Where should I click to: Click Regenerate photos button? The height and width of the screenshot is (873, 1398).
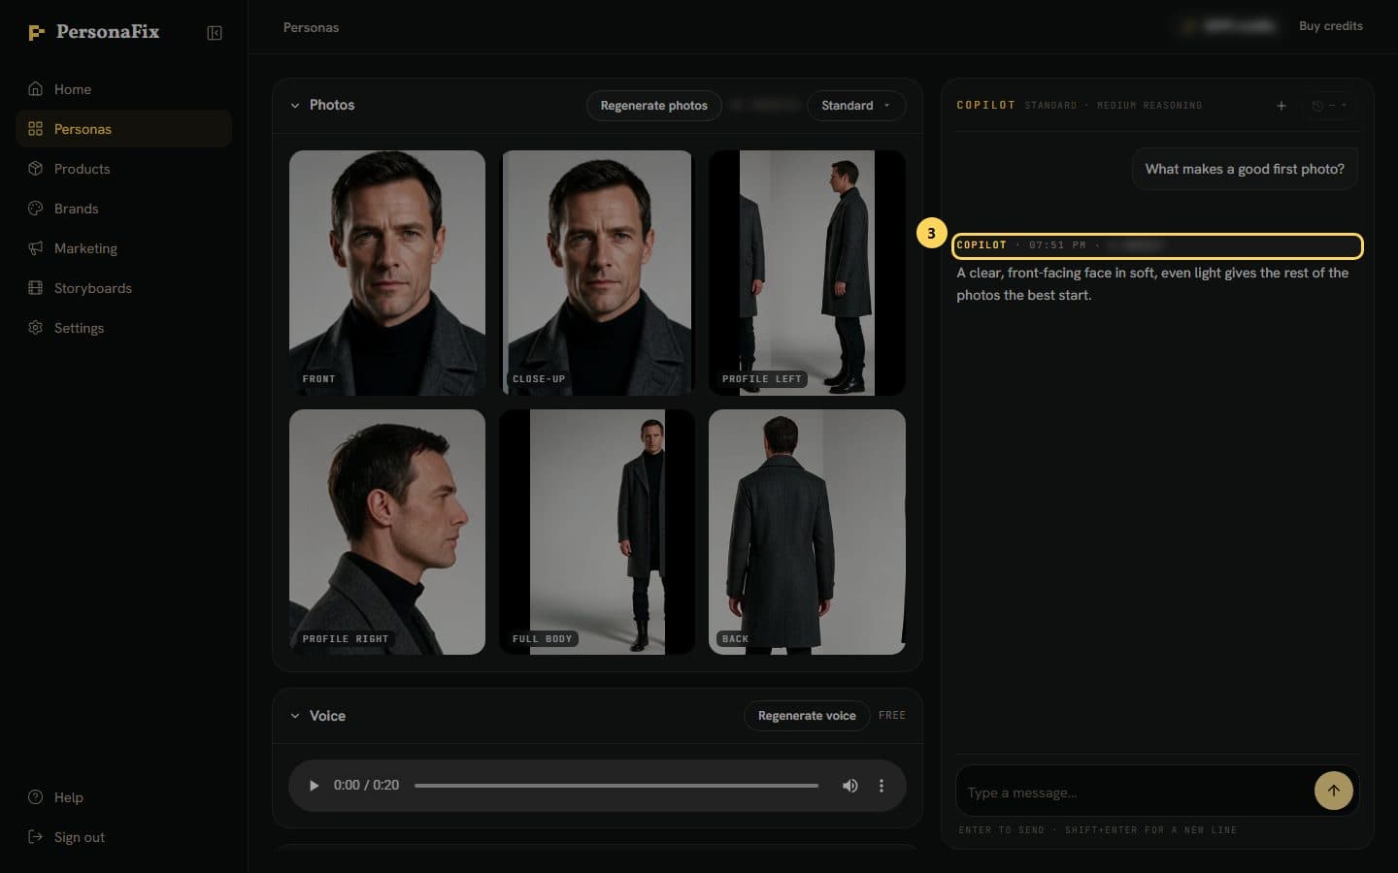pos(654,106)
